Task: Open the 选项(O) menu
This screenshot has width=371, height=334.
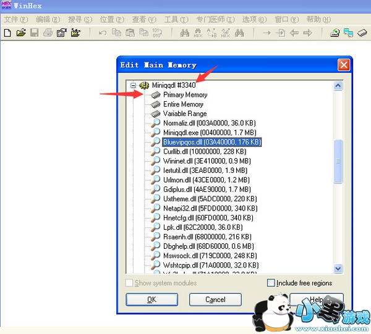Action: [254, 19]
